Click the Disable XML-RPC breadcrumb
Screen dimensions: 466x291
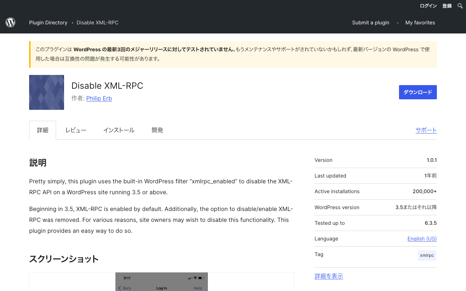[x=97, y=23]
